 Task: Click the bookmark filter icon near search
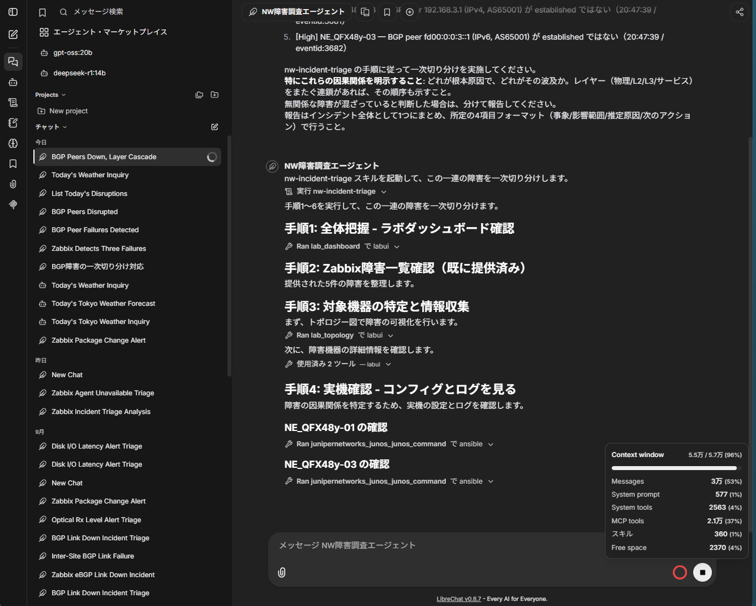42,12
